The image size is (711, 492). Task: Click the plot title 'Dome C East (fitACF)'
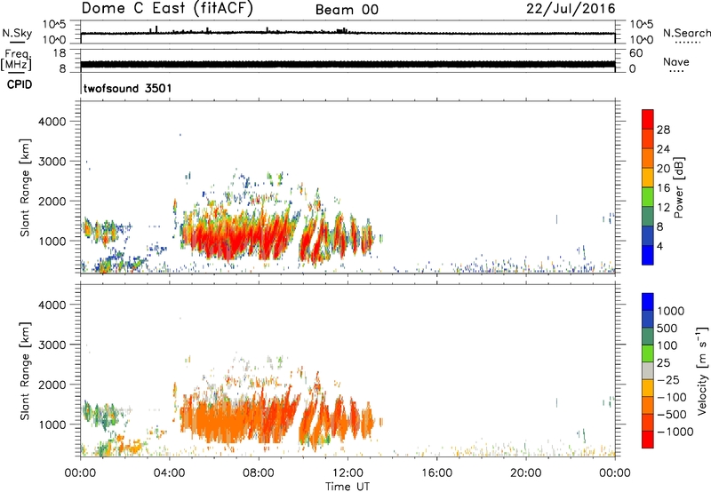[167, 8]
